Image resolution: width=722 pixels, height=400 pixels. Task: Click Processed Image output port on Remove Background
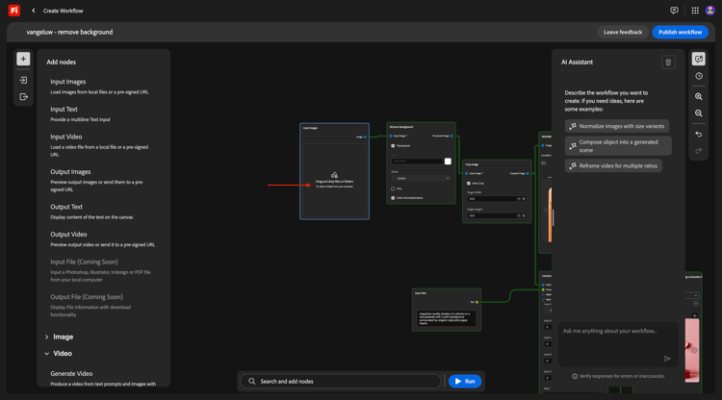point(451,137)
